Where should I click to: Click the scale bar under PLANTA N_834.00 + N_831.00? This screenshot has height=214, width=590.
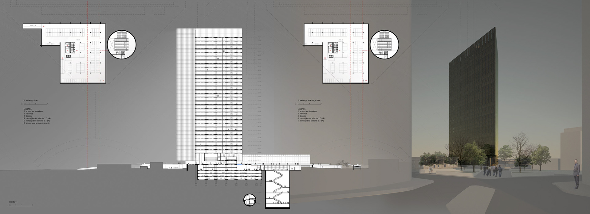[310, 104]
